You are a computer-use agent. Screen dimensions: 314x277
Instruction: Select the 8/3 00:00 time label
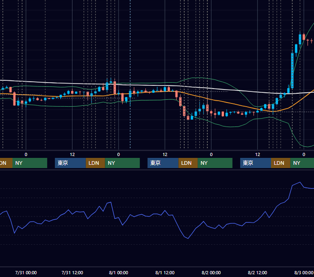point(303,272)
